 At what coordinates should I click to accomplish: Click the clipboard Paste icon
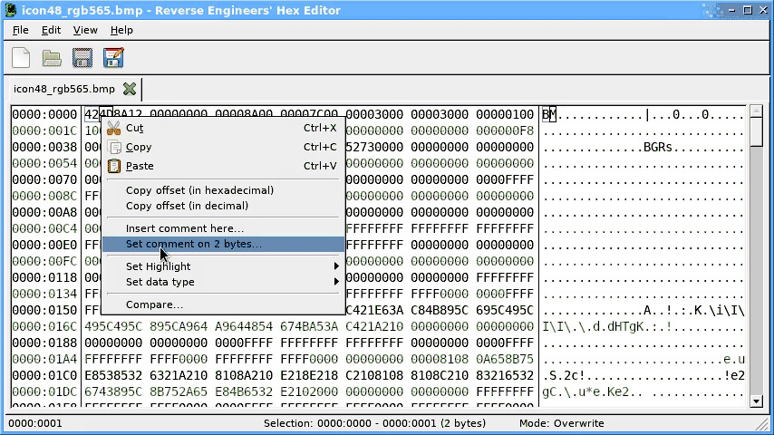[114, 166]
